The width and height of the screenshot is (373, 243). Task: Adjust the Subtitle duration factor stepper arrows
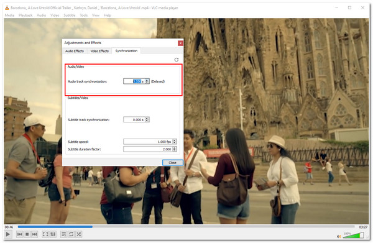(x=175, y=149)
